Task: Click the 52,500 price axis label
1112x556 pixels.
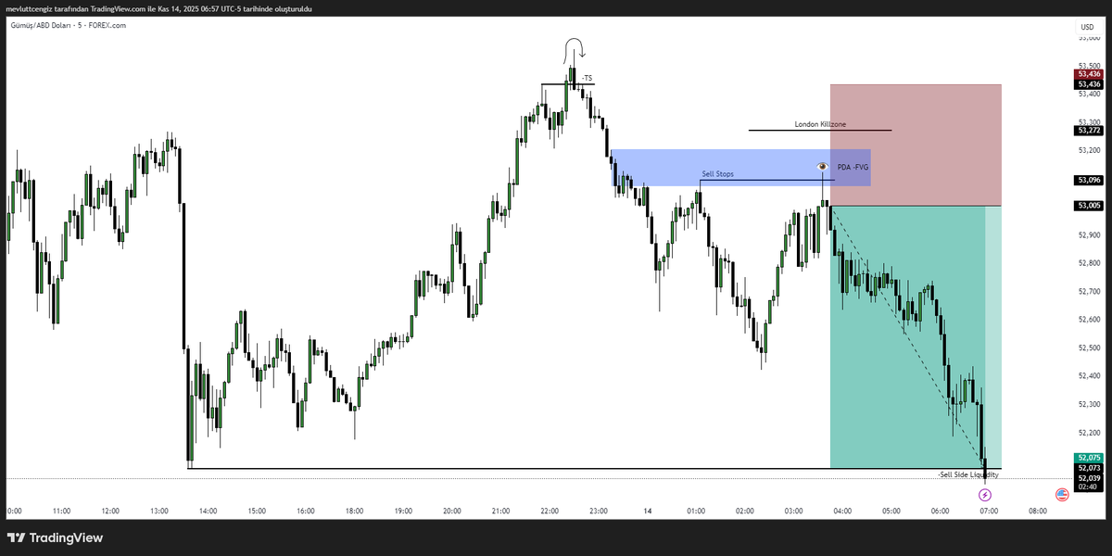Action: (x=1088, y=348)
